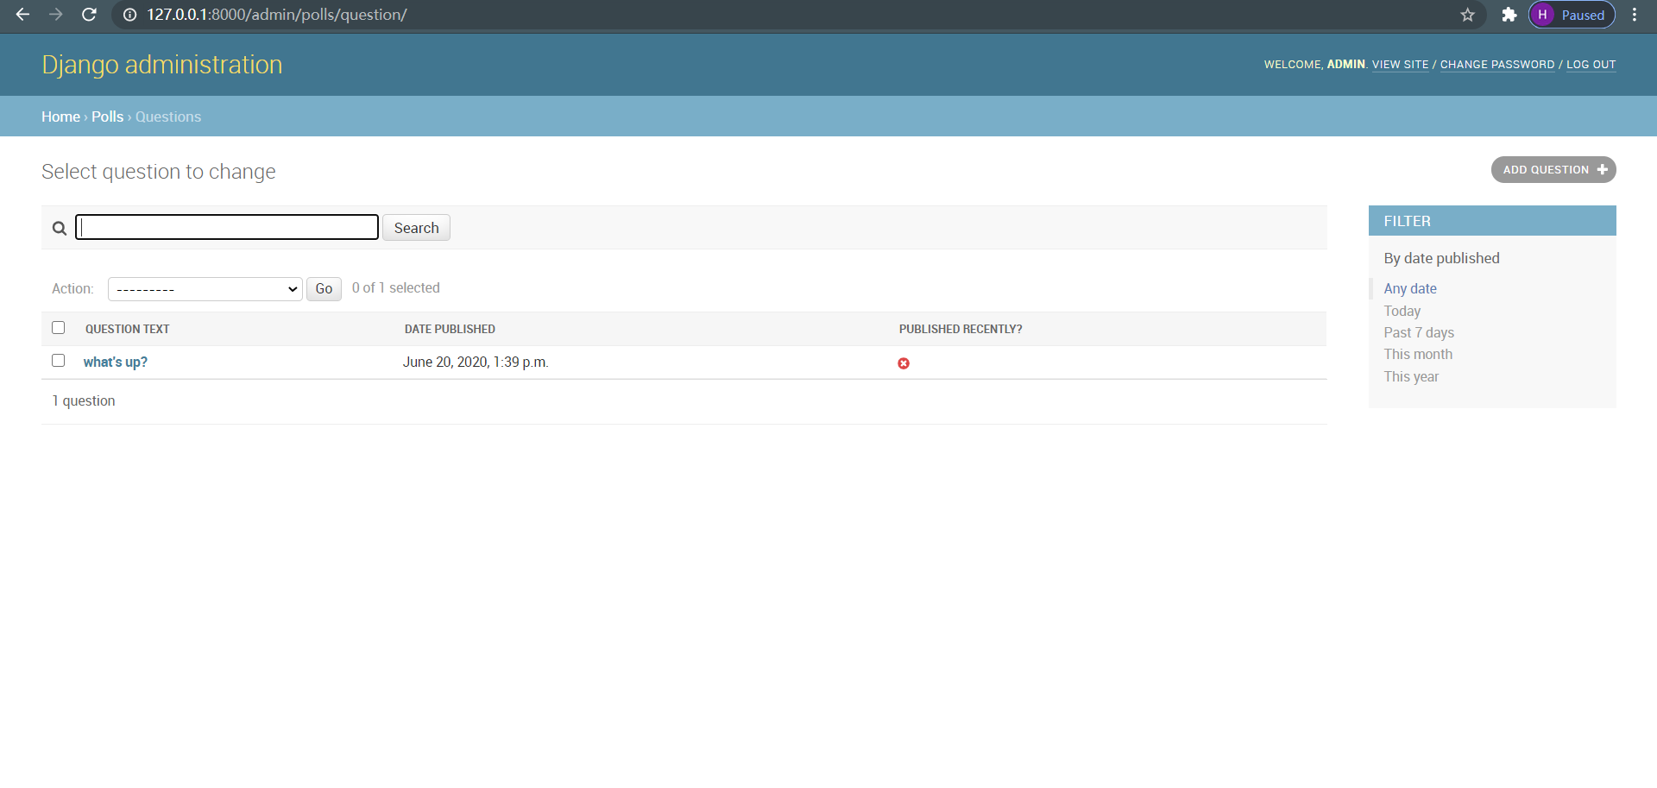Open the Action dropdown

tap(205, 289)
